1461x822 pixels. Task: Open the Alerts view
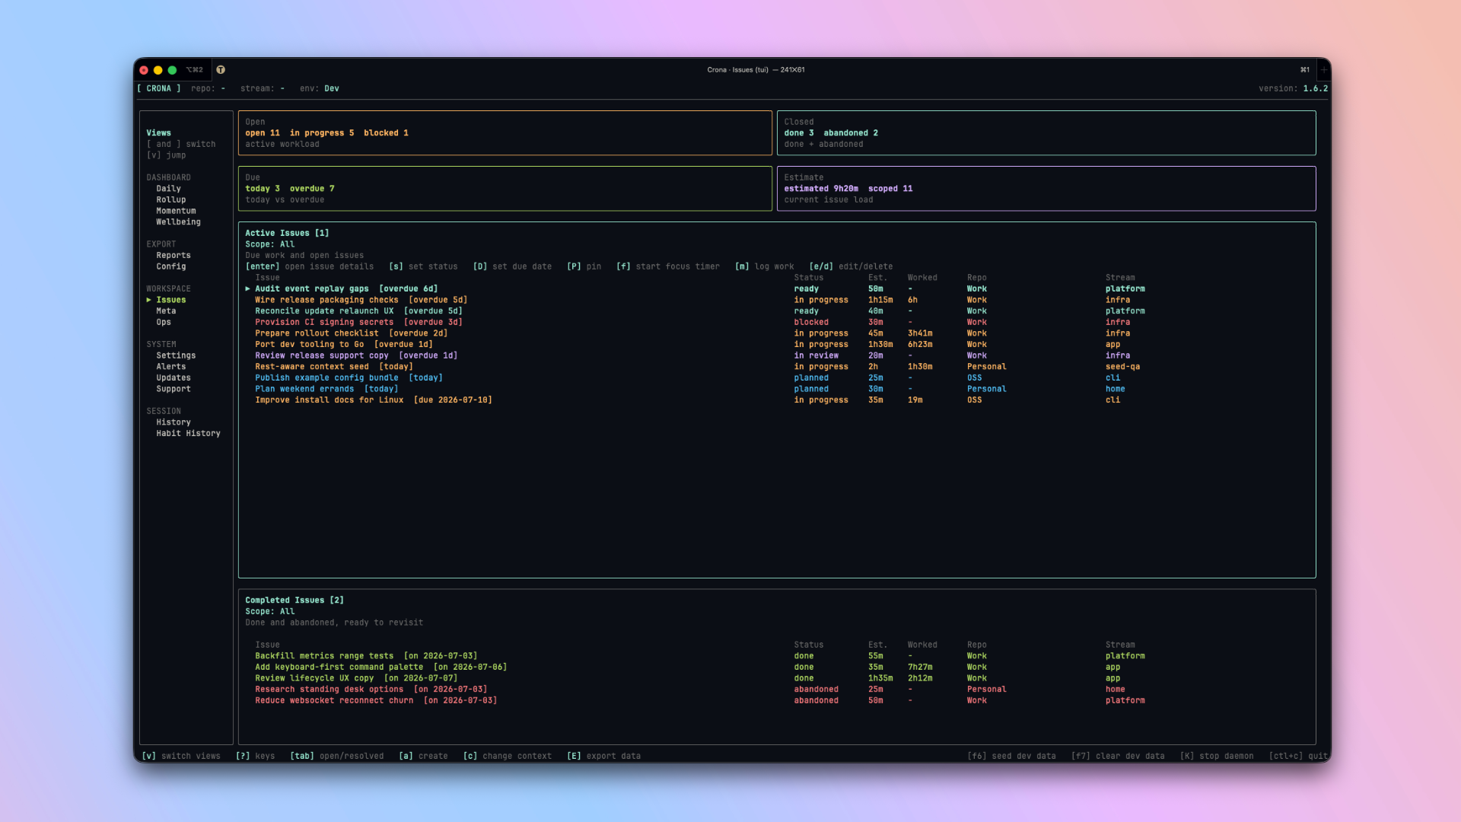tap(170, 367)
